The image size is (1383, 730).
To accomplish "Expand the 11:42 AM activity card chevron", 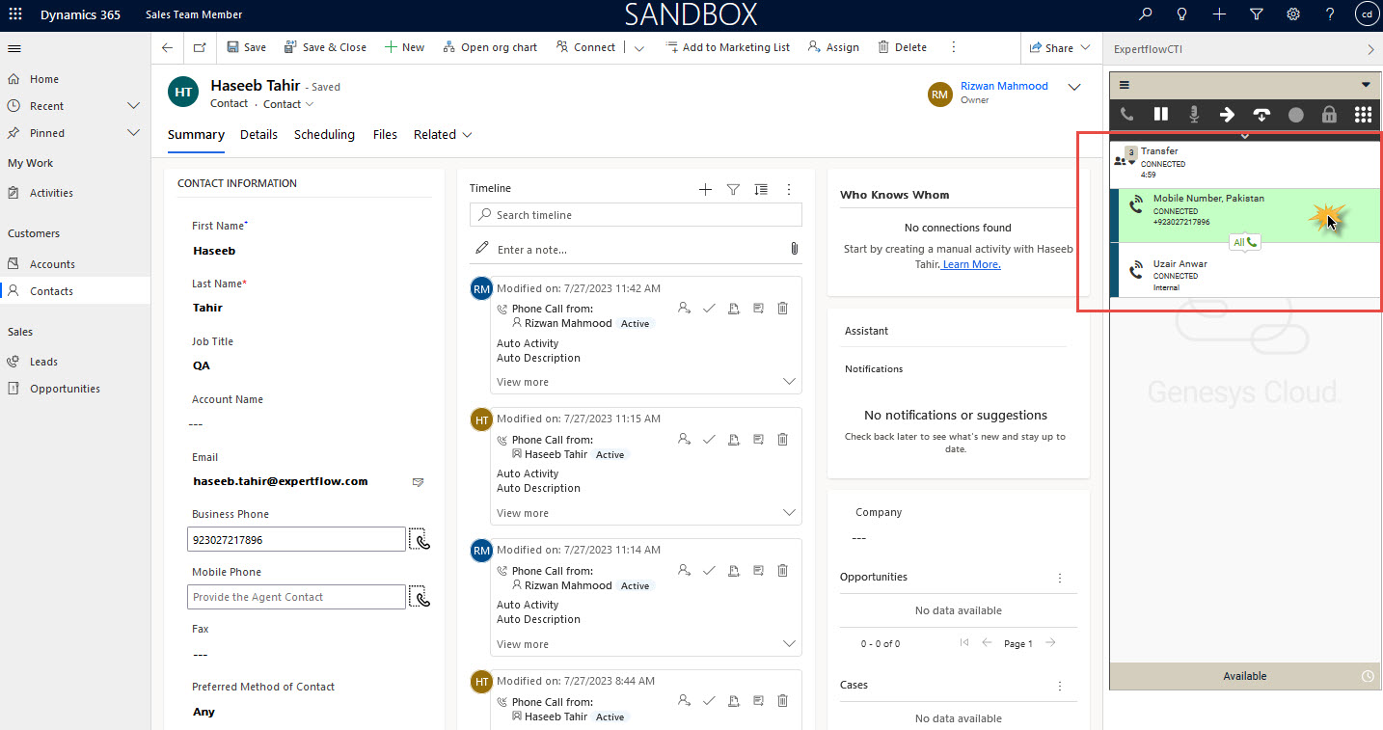I will 789,382.
